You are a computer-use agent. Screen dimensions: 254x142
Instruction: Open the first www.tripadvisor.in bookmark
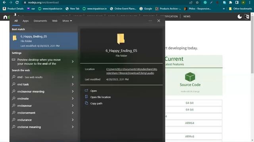coord(50,9)
